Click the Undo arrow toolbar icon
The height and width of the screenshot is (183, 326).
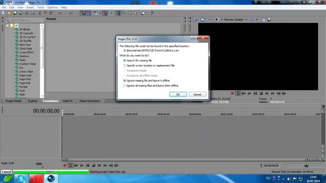click(x=60, y=13)
